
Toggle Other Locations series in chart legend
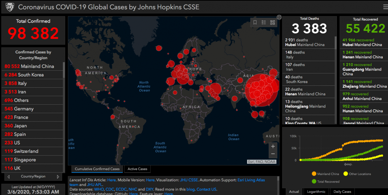point(357,174)
